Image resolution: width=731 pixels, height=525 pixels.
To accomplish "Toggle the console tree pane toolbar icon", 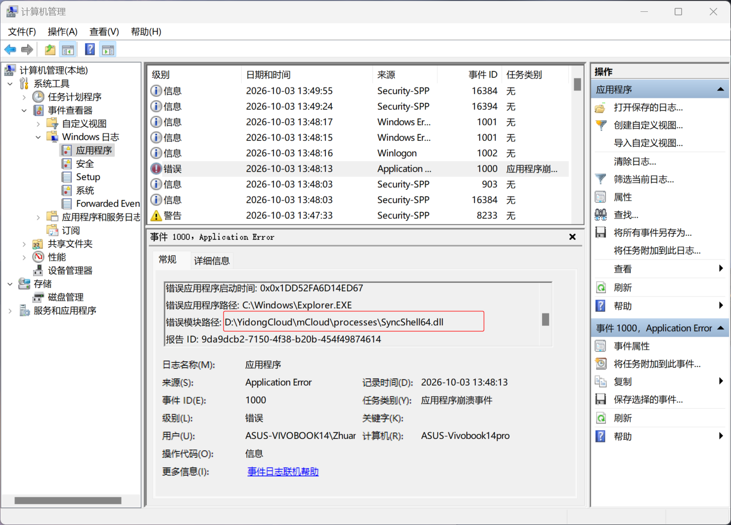I will pyautogui.click(x=68, y=49).
